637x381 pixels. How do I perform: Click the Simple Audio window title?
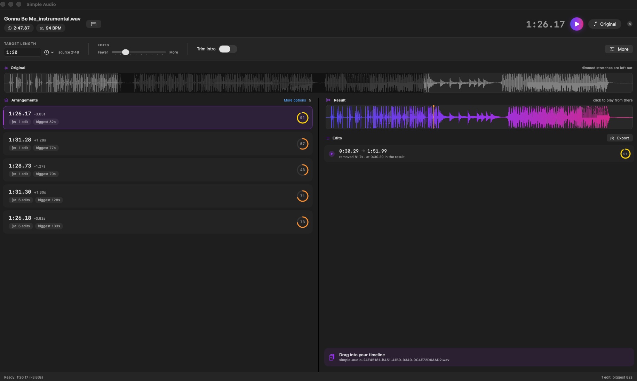point(41,4)
